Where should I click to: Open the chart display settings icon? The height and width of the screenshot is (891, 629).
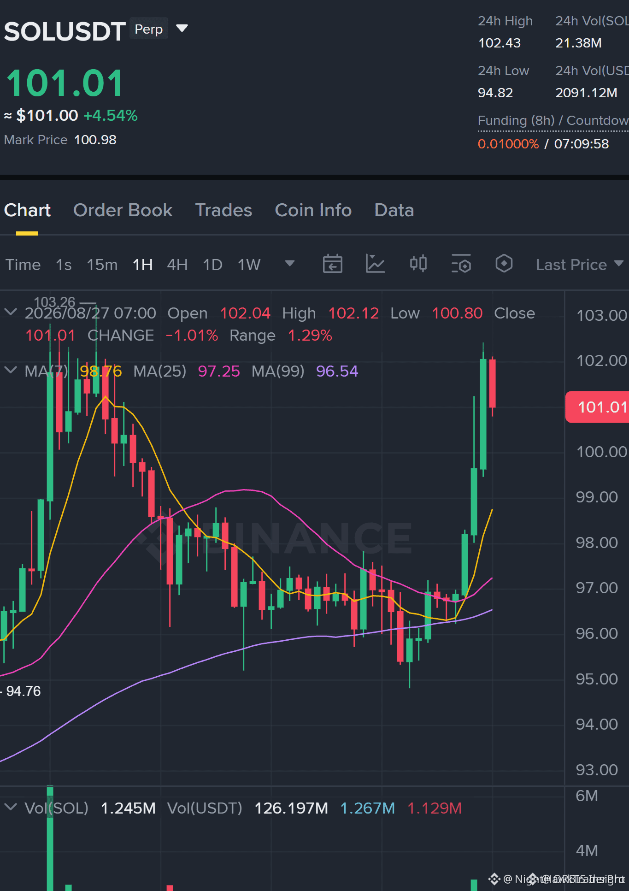(461, 264)
